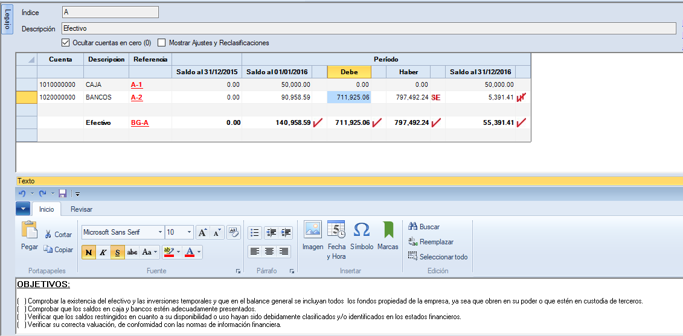Apply strikethrough formatting
This screenshot has height=336, width=683.
[132, 252]
